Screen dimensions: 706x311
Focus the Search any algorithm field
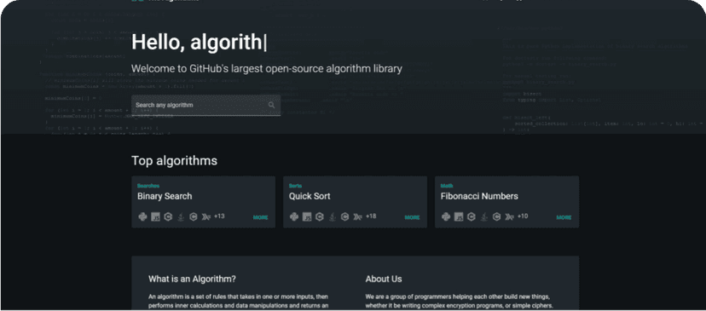(x=205, y=106)
